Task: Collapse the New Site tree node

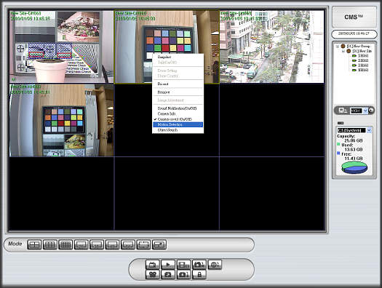Action: pyautogui.click(x=343, y=51)
